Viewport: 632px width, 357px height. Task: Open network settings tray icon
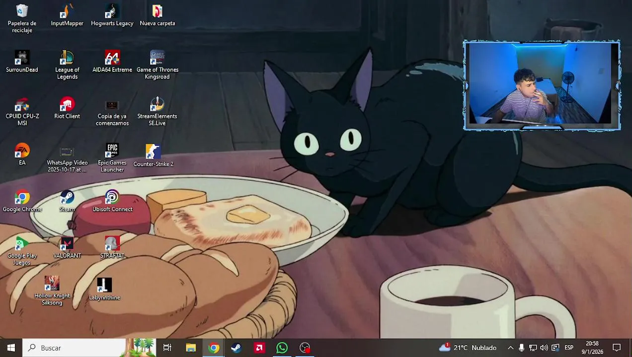tap(533, 348)
